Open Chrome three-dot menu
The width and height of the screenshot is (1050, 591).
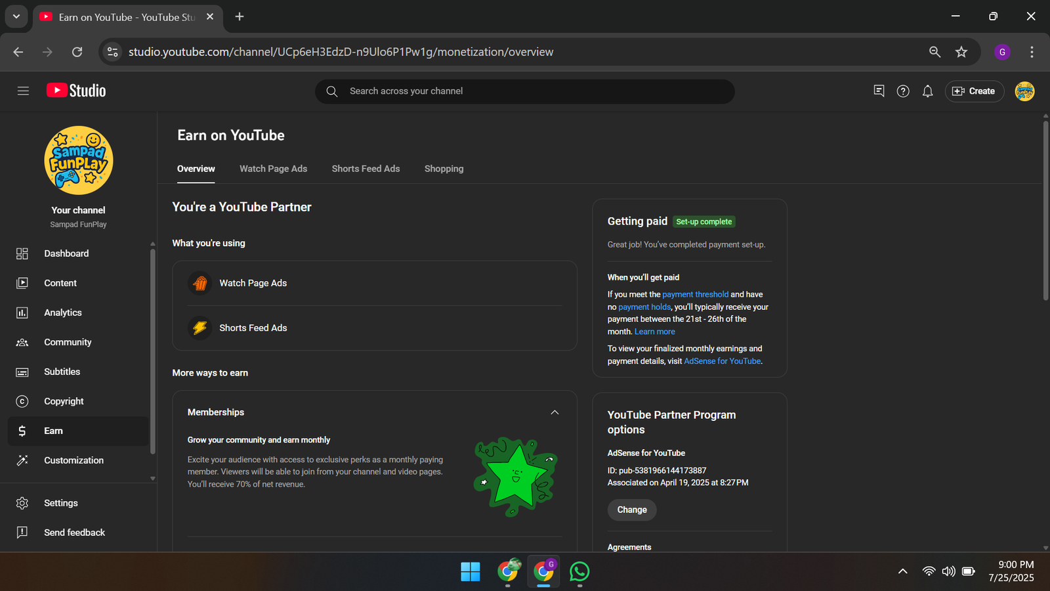click(x=1032, y=52)
